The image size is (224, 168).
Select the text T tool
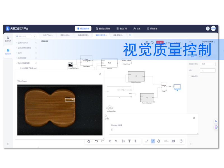coord(129,141)
